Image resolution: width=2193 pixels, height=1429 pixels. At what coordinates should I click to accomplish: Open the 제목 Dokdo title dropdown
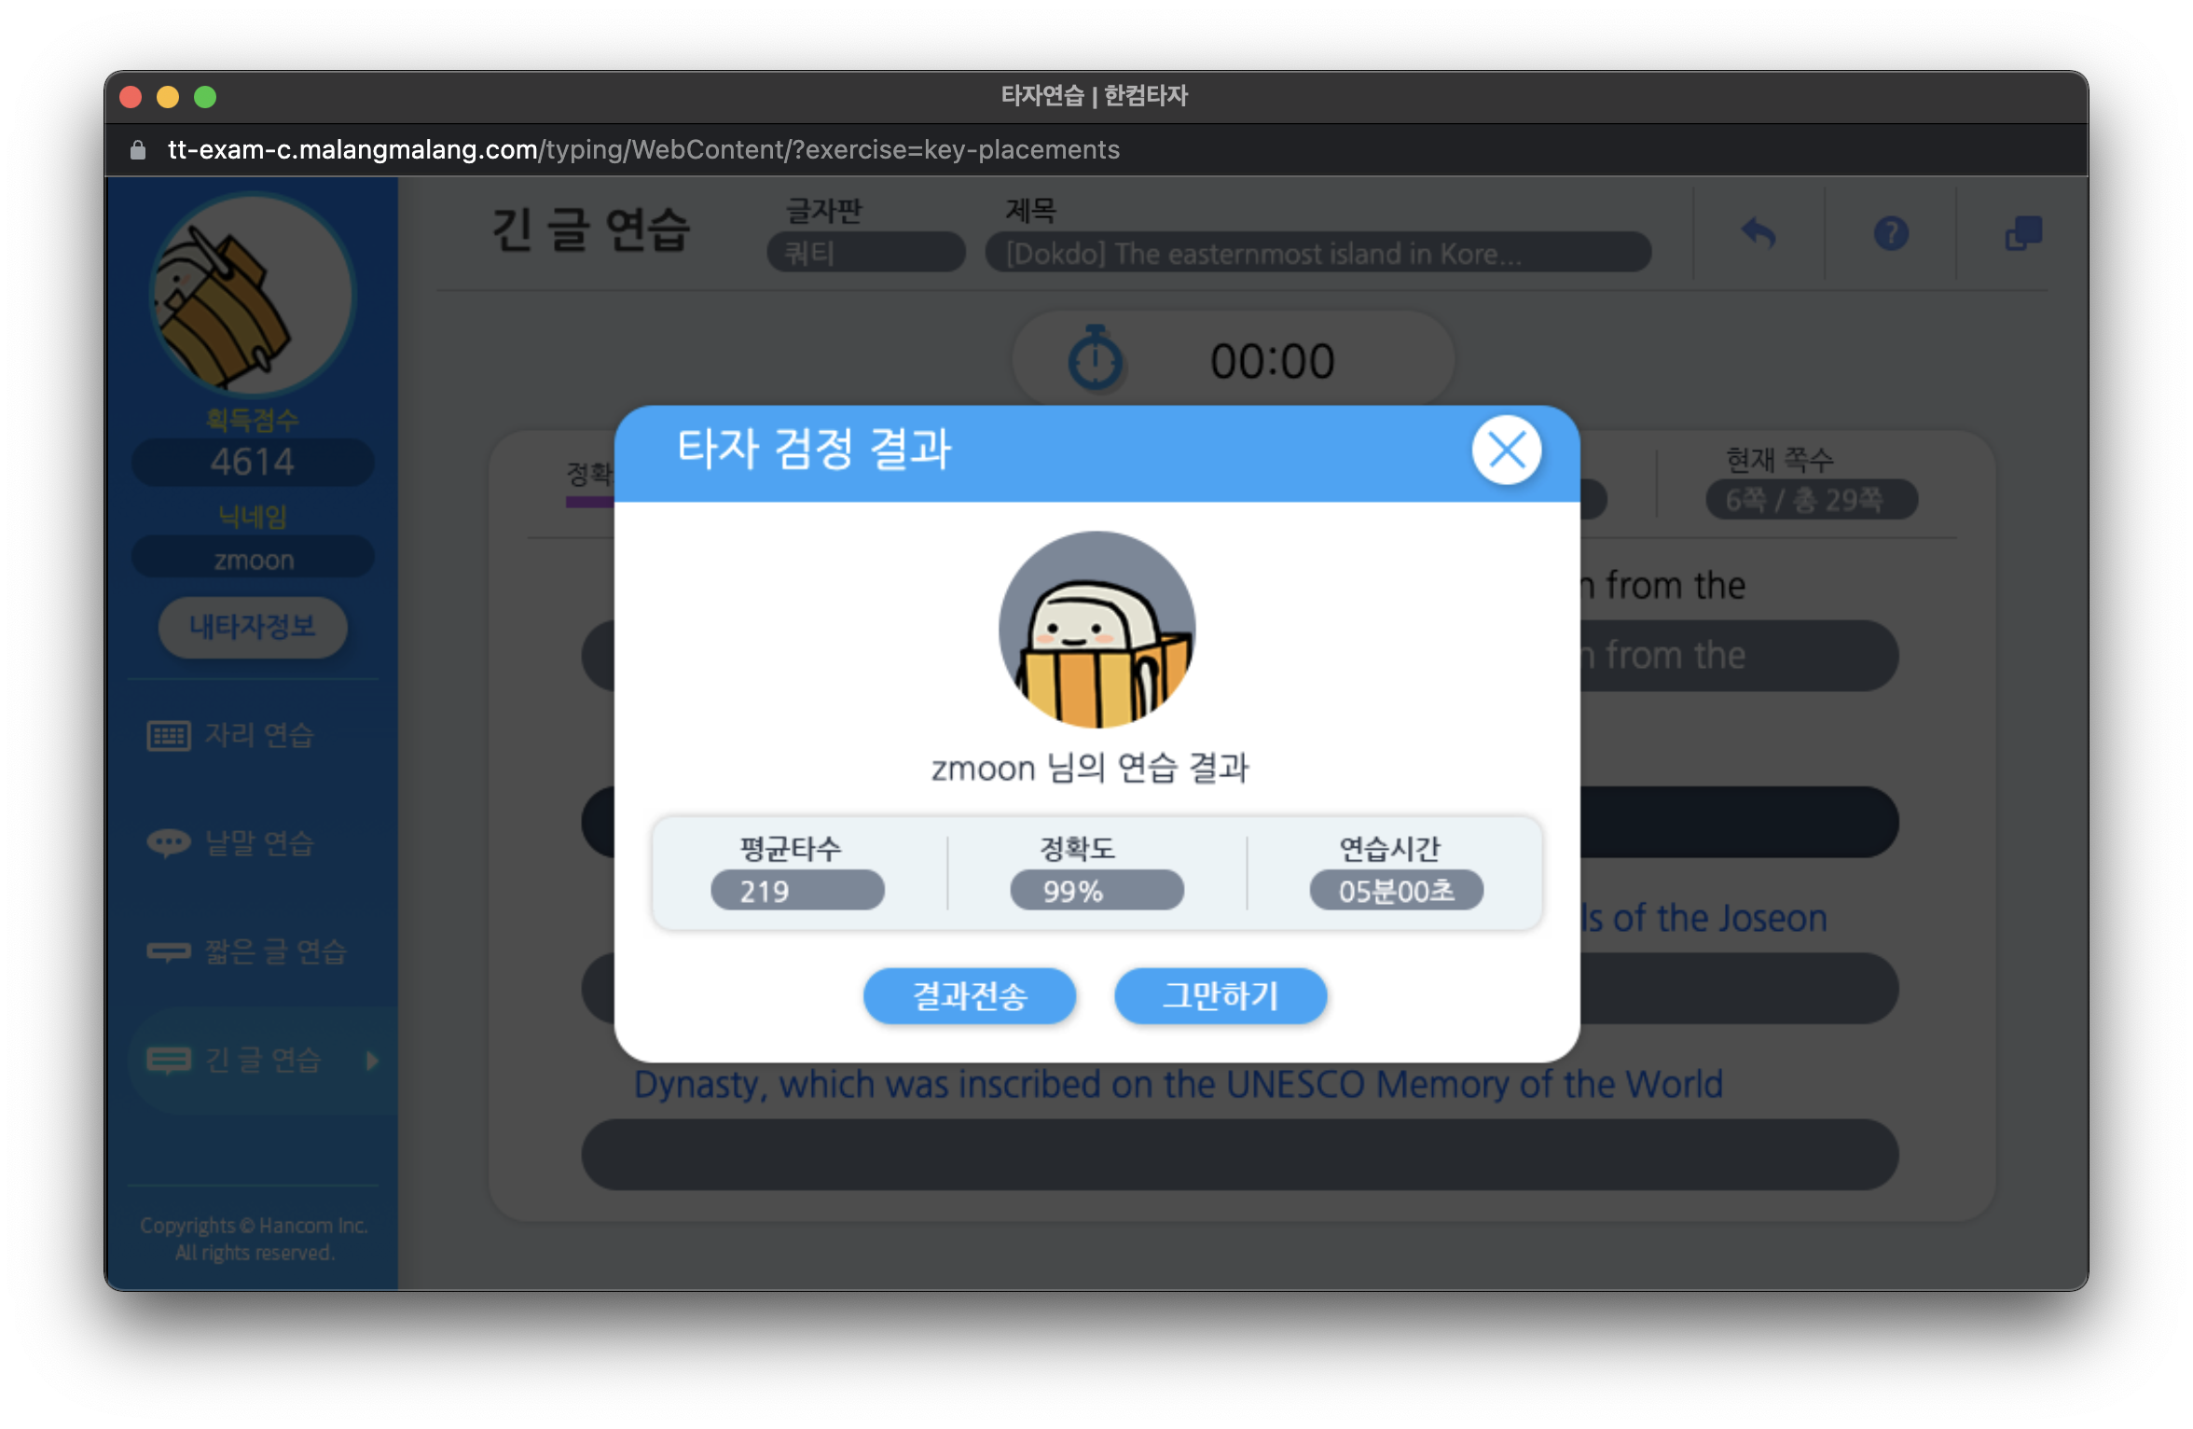coord(1317,253)
